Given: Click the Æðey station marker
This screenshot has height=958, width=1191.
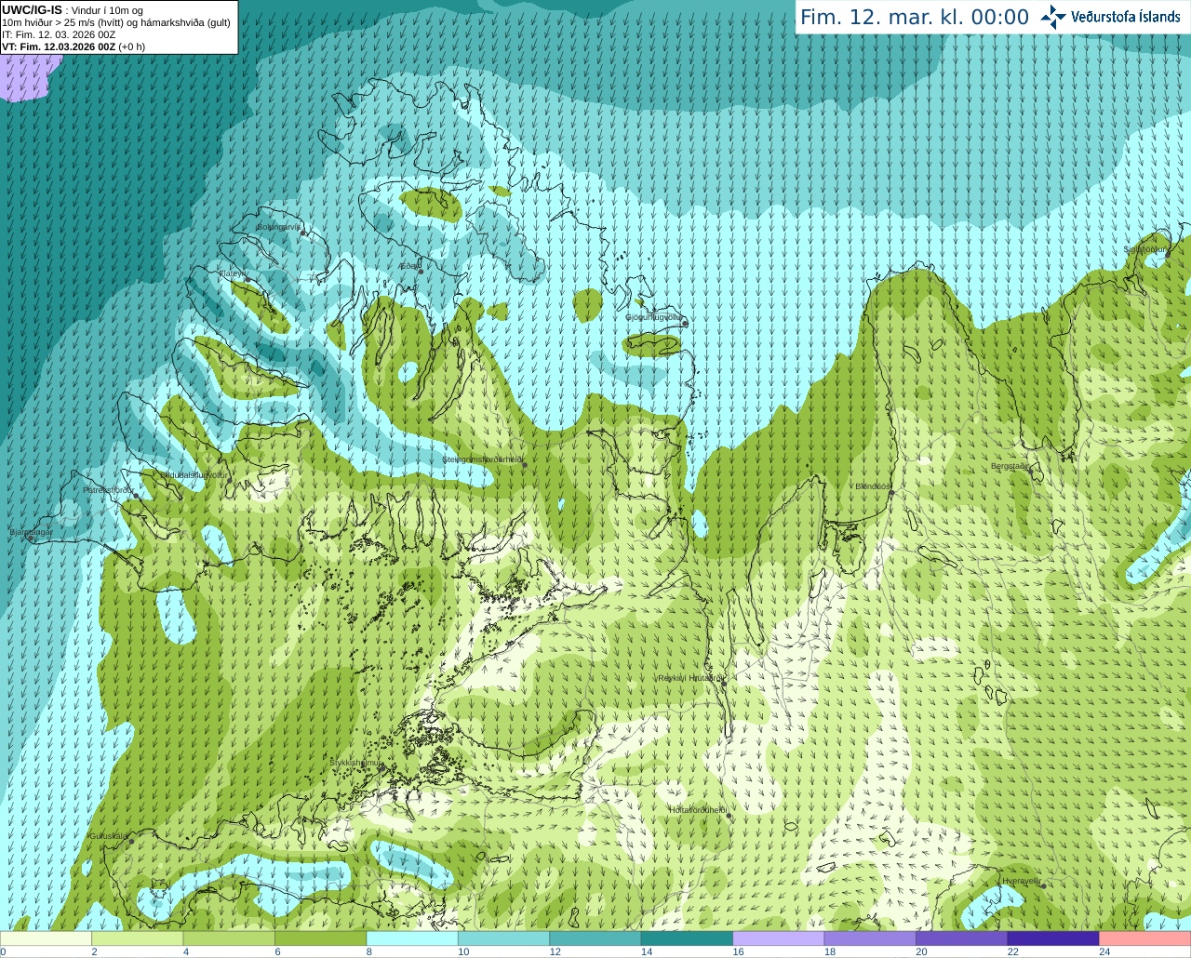Looking at the screenshot, I should (421, 272).
